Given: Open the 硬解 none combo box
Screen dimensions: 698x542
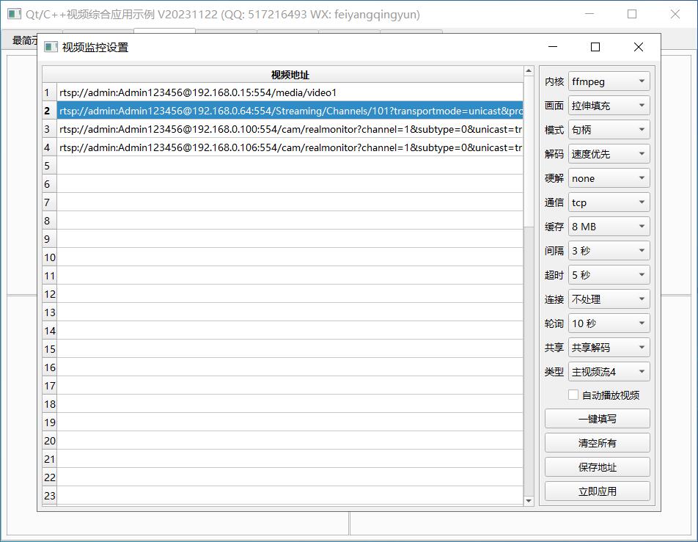Looking at the screenshot, I should tap(609, 178).
